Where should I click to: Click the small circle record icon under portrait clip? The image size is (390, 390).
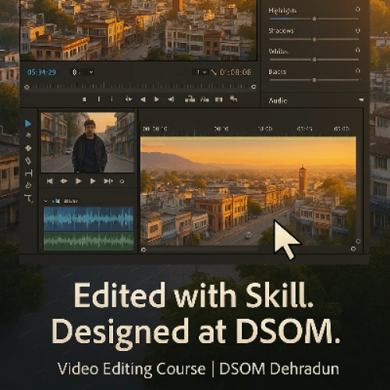point(122,182)
